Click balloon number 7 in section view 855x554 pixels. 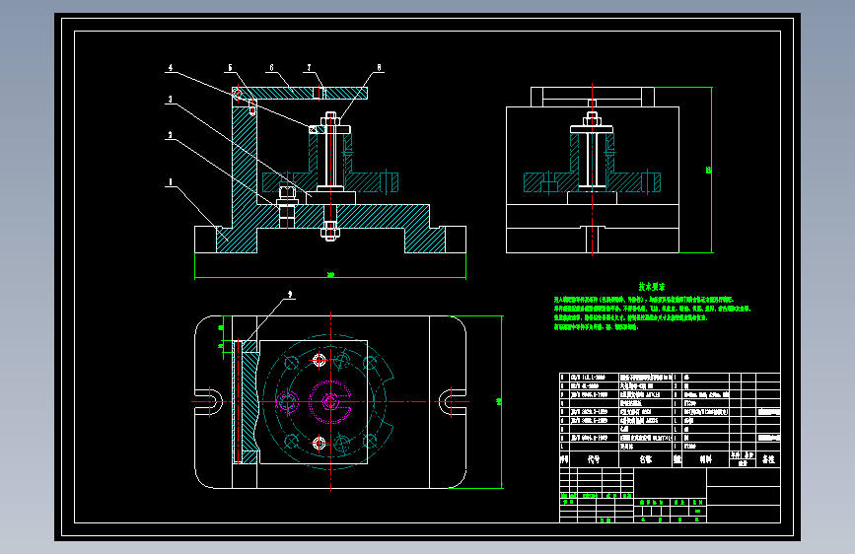coord(310,68)
